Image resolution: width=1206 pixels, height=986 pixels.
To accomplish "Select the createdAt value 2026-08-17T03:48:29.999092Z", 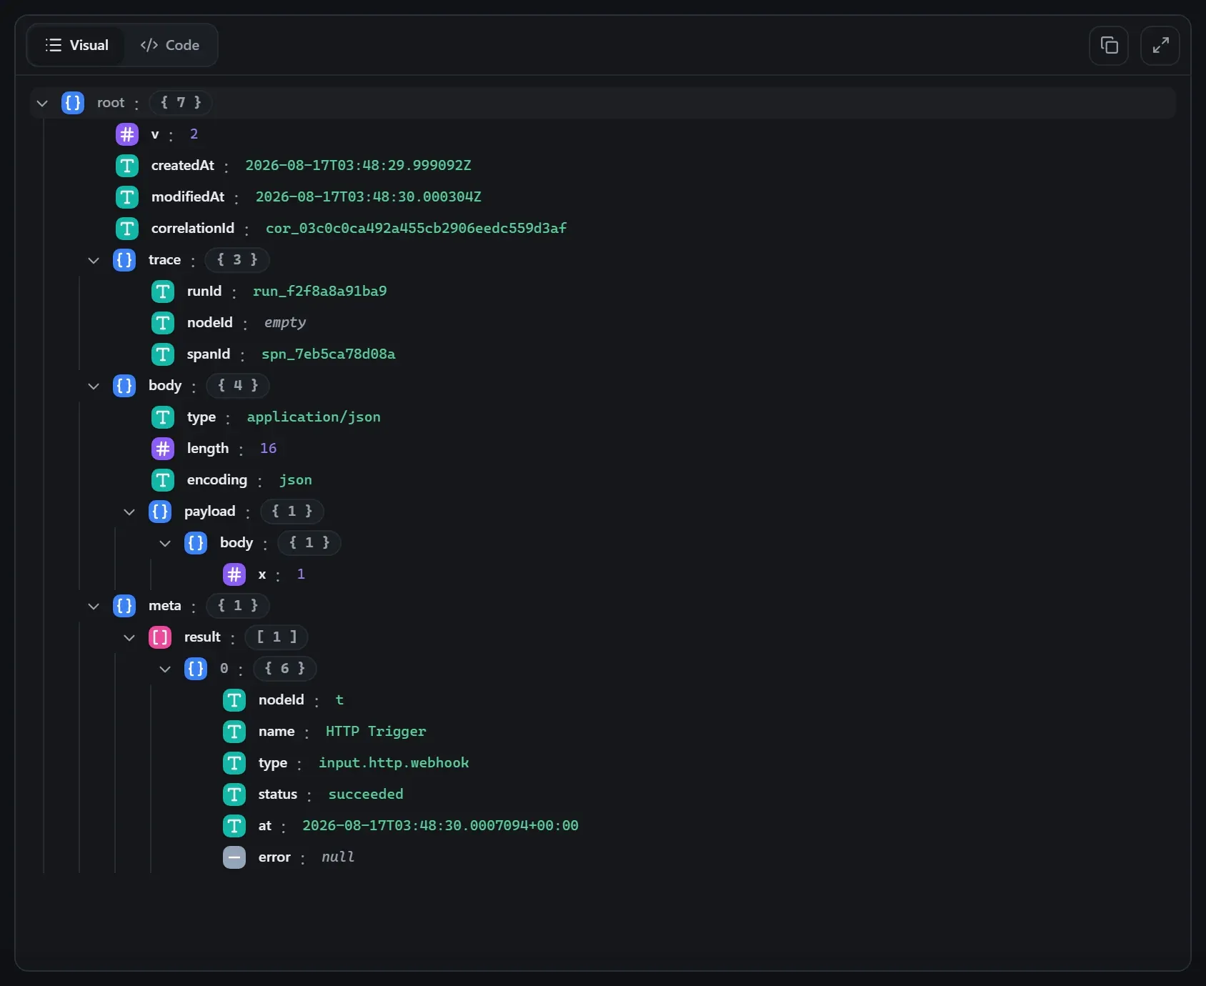I will click(358, 166).
